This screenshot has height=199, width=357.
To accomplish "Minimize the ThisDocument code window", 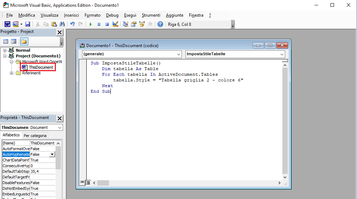I will coord(258,45).
